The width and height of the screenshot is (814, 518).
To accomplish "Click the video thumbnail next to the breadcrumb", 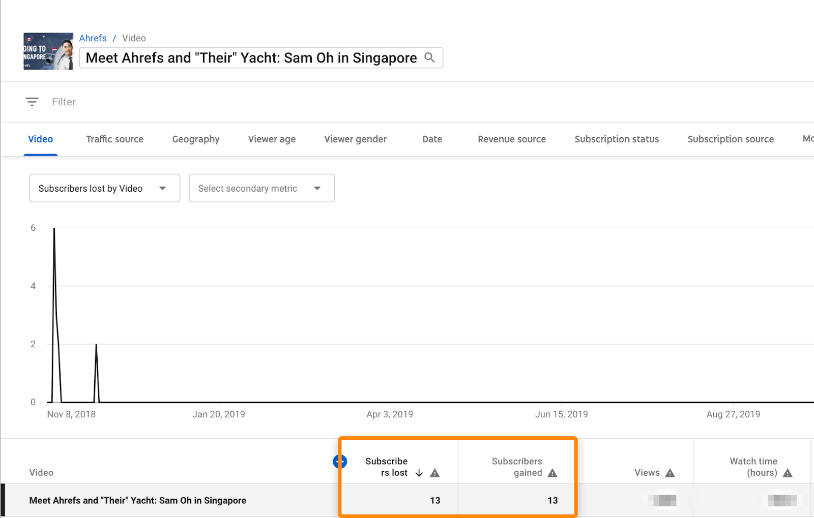I will 48,51.
